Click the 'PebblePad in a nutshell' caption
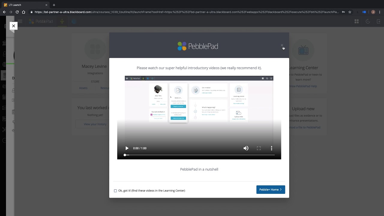 199,169
